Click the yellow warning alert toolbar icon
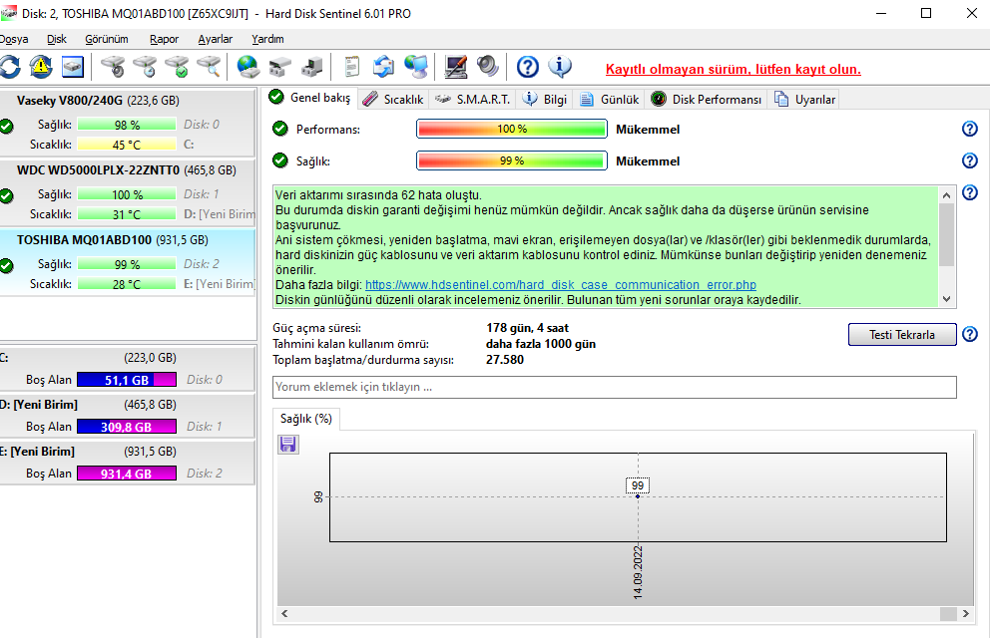The width and height of the screenshot is (990, 638). coord(41,67)
